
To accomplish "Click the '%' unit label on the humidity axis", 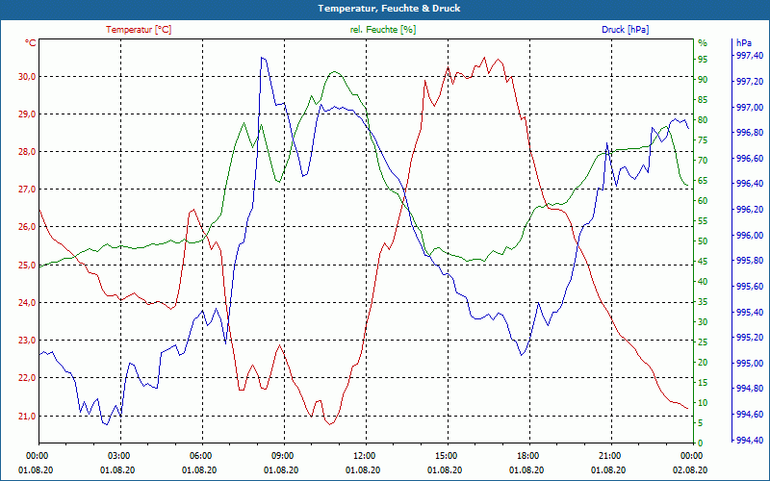I will tap(703, 43).
